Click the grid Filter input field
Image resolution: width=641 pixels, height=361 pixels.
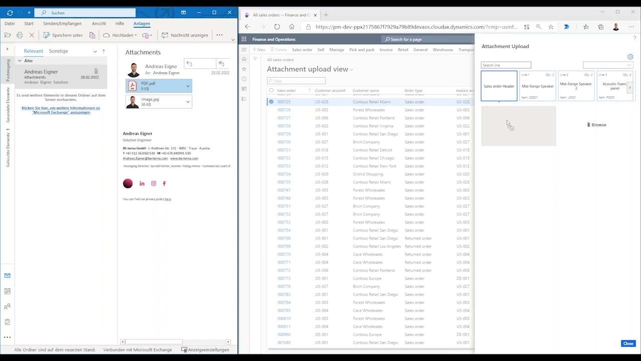tap(296, 81)
